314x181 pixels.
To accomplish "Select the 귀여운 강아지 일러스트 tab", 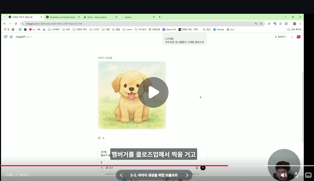I will (25, 17).
